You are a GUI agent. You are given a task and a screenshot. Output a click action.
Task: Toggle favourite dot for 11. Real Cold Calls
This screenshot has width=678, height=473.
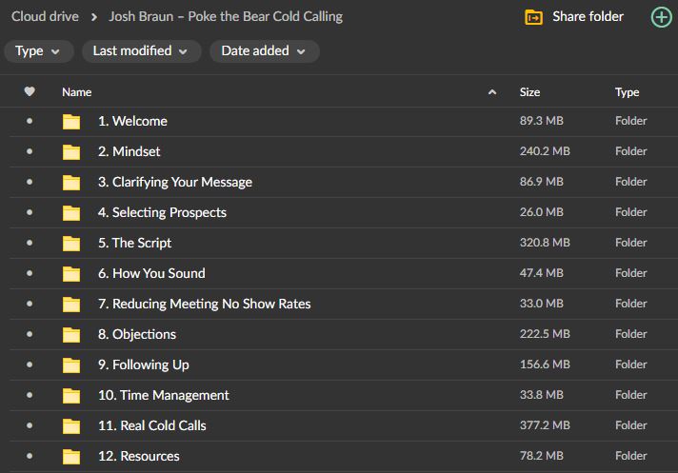tap(30, 425)
